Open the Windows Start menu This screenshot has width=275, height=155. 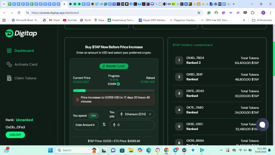pos(50,150)
